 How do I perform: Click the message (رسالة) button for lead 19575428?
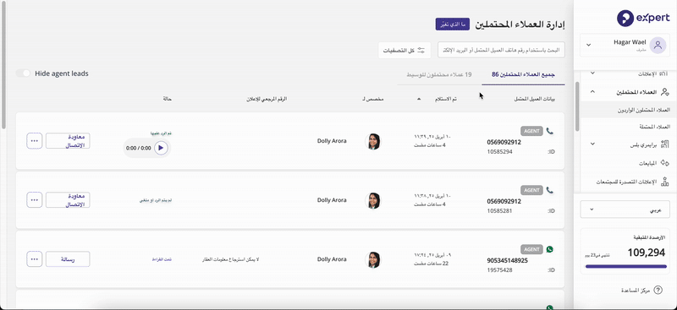coord(68,259)
